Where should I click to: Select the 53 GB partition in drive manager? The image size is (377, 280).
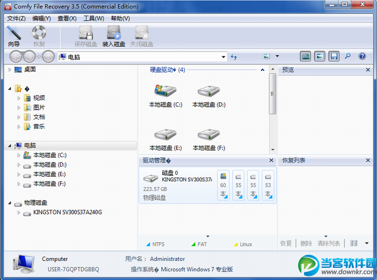(268, 185)
